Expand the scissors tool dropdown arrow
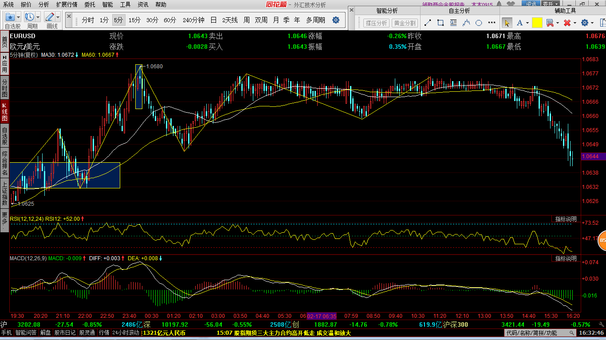Image resolution: width=606 pixels, height=340 pixels. point(558,23)
